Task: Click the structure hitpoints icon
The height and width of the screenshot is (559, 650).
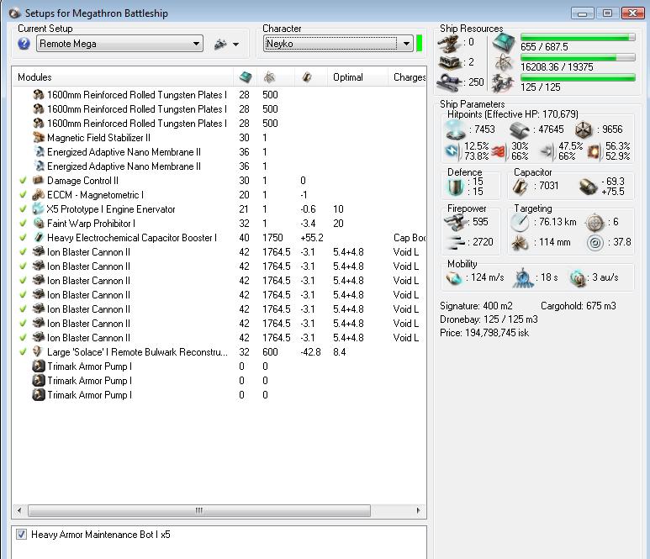Action: pos(584,130)
